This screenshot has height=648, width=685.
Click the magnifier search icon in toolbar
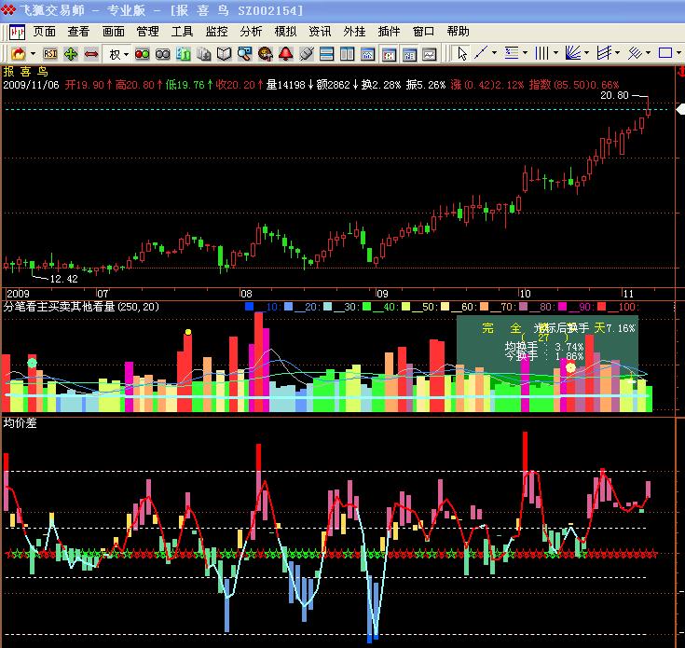pos(244,54)
